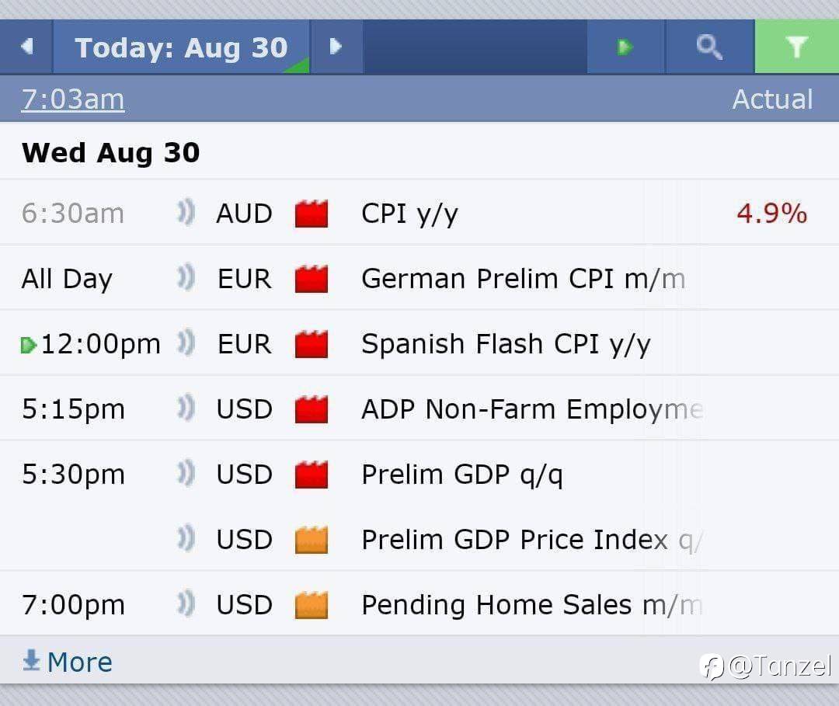Toggle sound alert for AUD CPI y/y
This screenshot has width=839, height=706.
(x=186, y=213)
